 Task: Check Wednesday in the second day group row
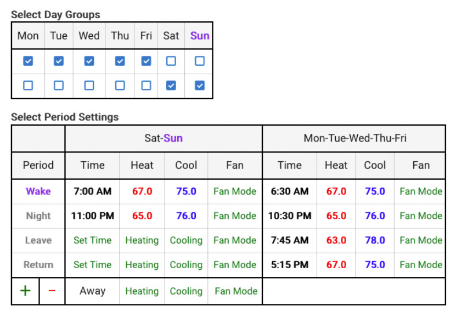tap(89, 86)
